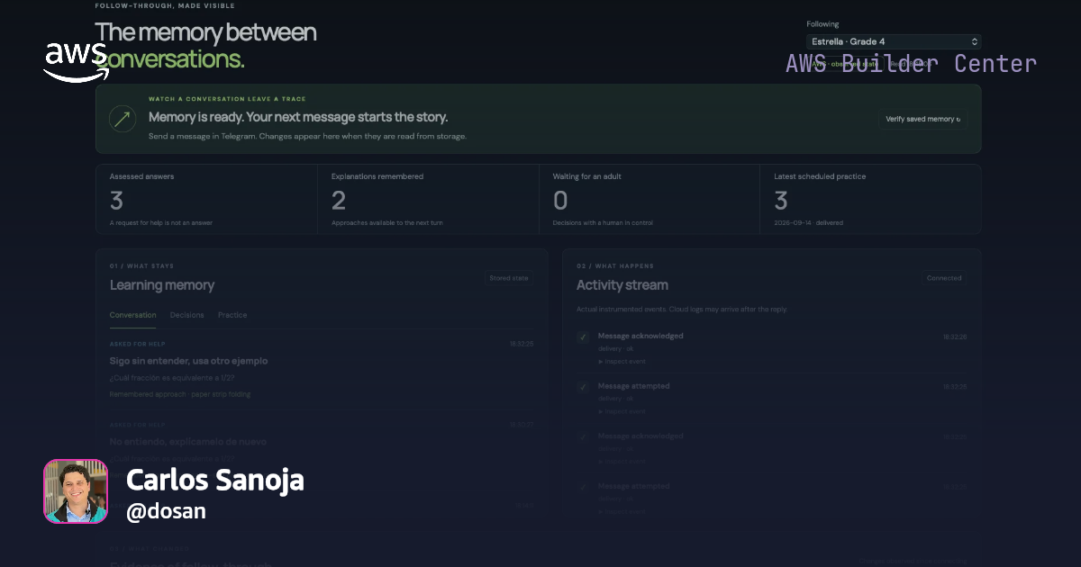The image size is (1081, 567).
Task: Click the diagonal arrow icon in the memory banner
Action: point(123,119)
